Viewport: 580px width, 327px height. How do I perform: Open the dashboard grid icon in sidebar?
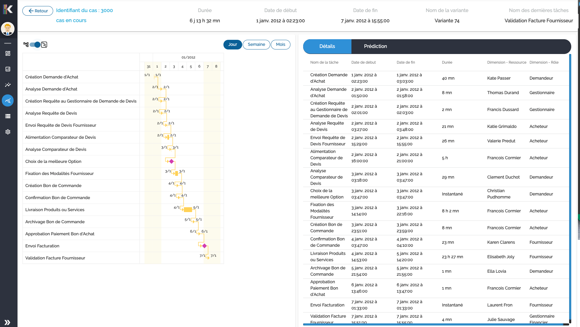click(x=8, y=54)
